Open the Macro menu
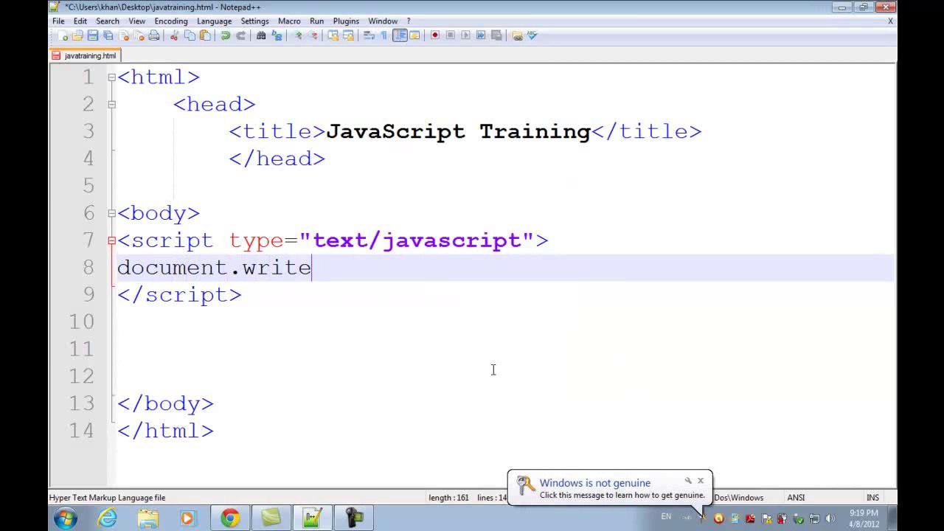This screenshot has width=944, height=531. 289,21
